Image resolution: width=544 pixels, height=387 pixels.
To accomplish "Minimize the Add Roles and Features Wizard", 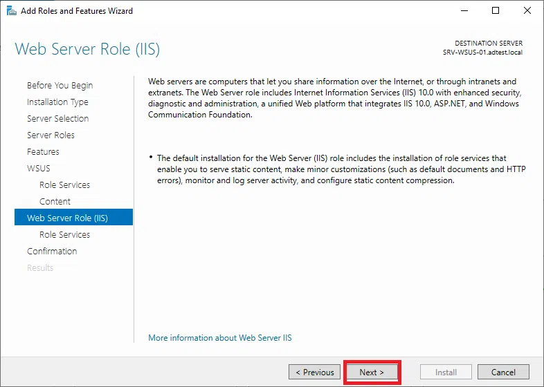I will coord(464,11).
